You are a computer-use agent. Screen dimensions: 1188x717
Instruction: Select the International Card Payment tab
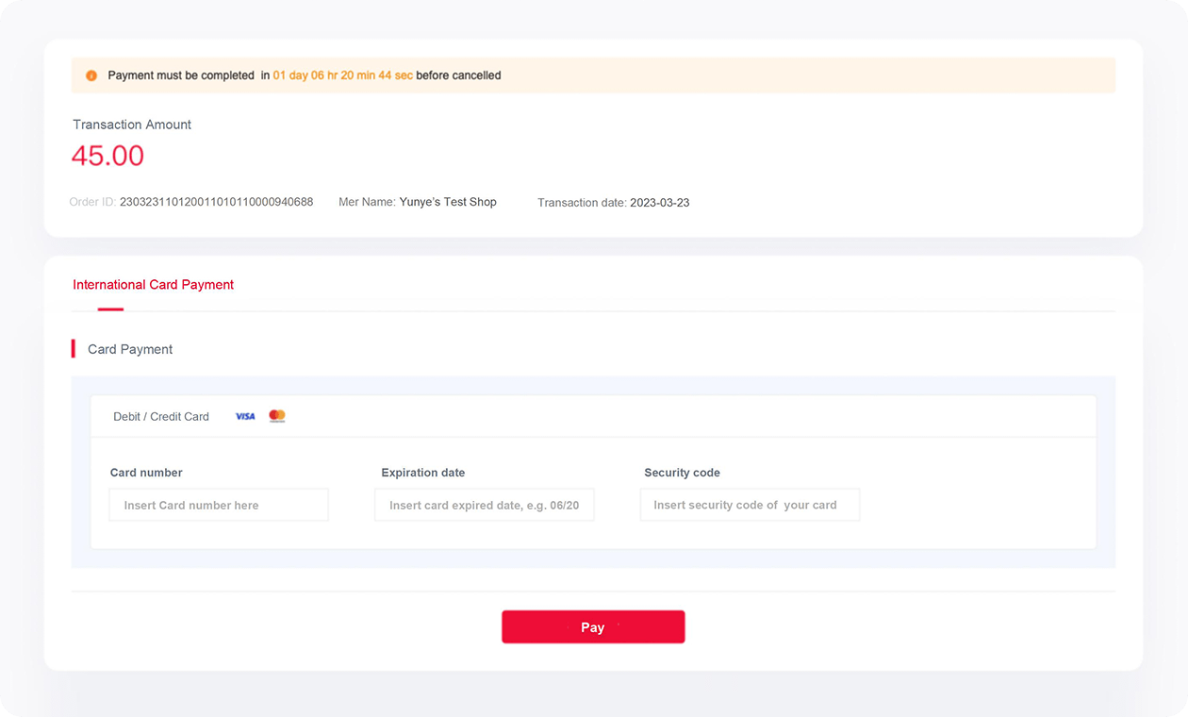(x=153, y=285)
